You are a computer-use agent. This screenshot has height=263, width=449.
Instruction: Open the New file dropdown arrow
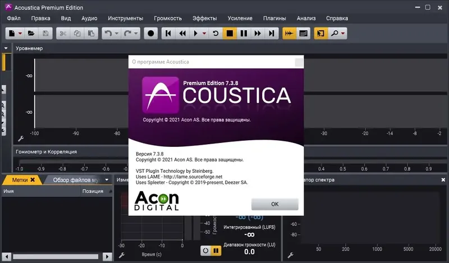(20, 34)
